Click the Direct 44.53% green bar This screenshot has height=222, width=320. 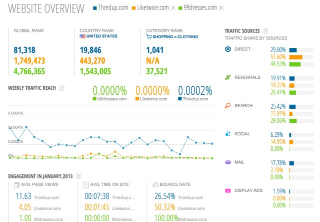(x=295, y=65)
